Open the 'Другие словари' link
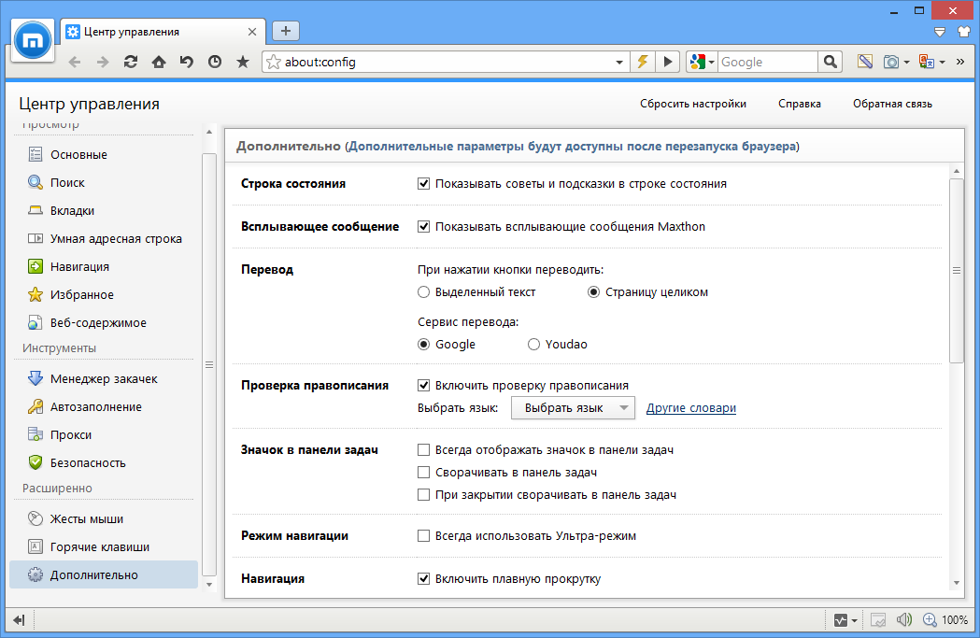980x638 pixels. click(690, 408)
